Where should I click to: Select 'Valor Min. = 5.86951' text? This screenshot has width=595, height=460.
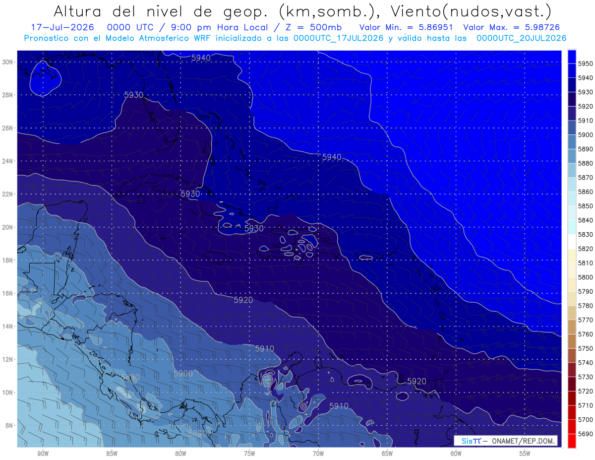[407, 27]
